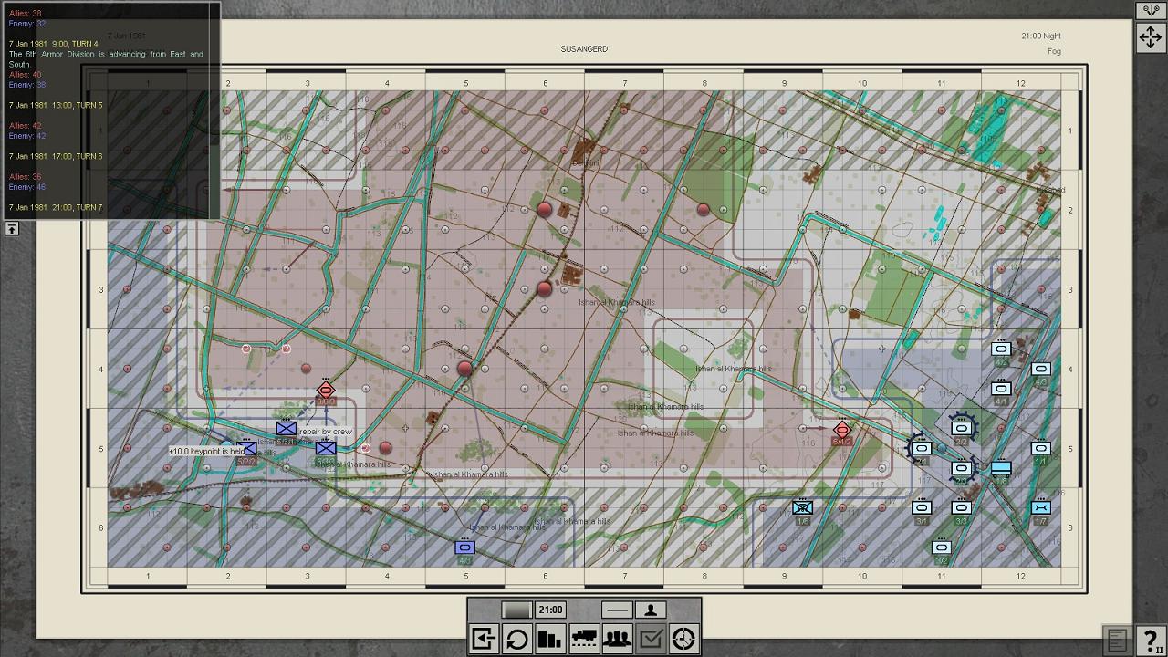Select the entrenched armor unit 2/3
This screenshot has height=657, width=1168.
pyautogui.click(x=961, y=468)
